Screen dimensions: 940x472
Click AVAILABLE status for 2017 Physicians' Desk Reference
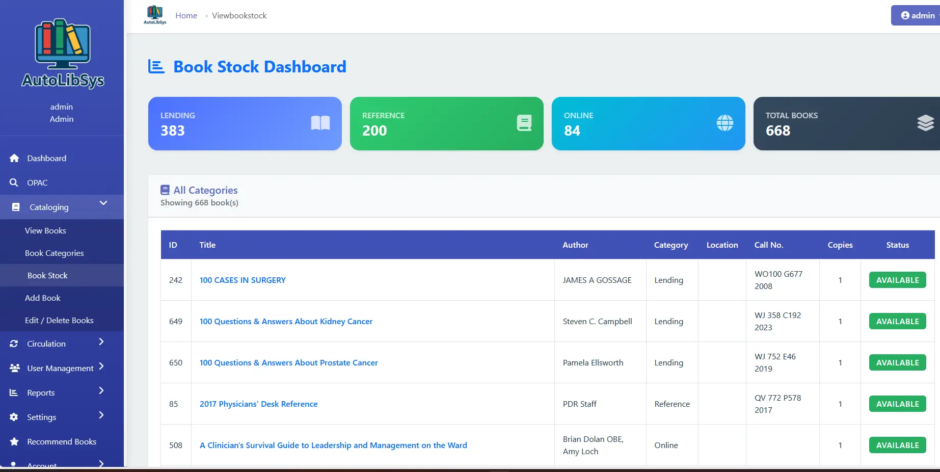[897, 404]
